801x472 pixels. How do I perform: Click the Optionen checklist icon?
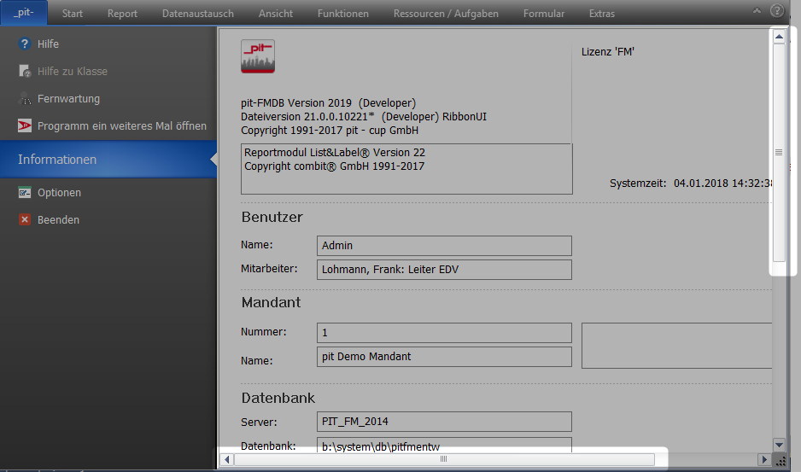pos(25,193)
